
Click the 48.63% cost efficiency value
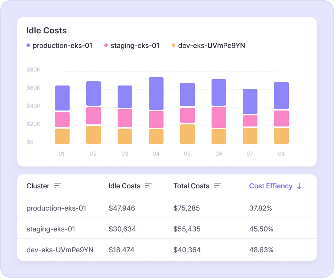click(x=261, y=250)
